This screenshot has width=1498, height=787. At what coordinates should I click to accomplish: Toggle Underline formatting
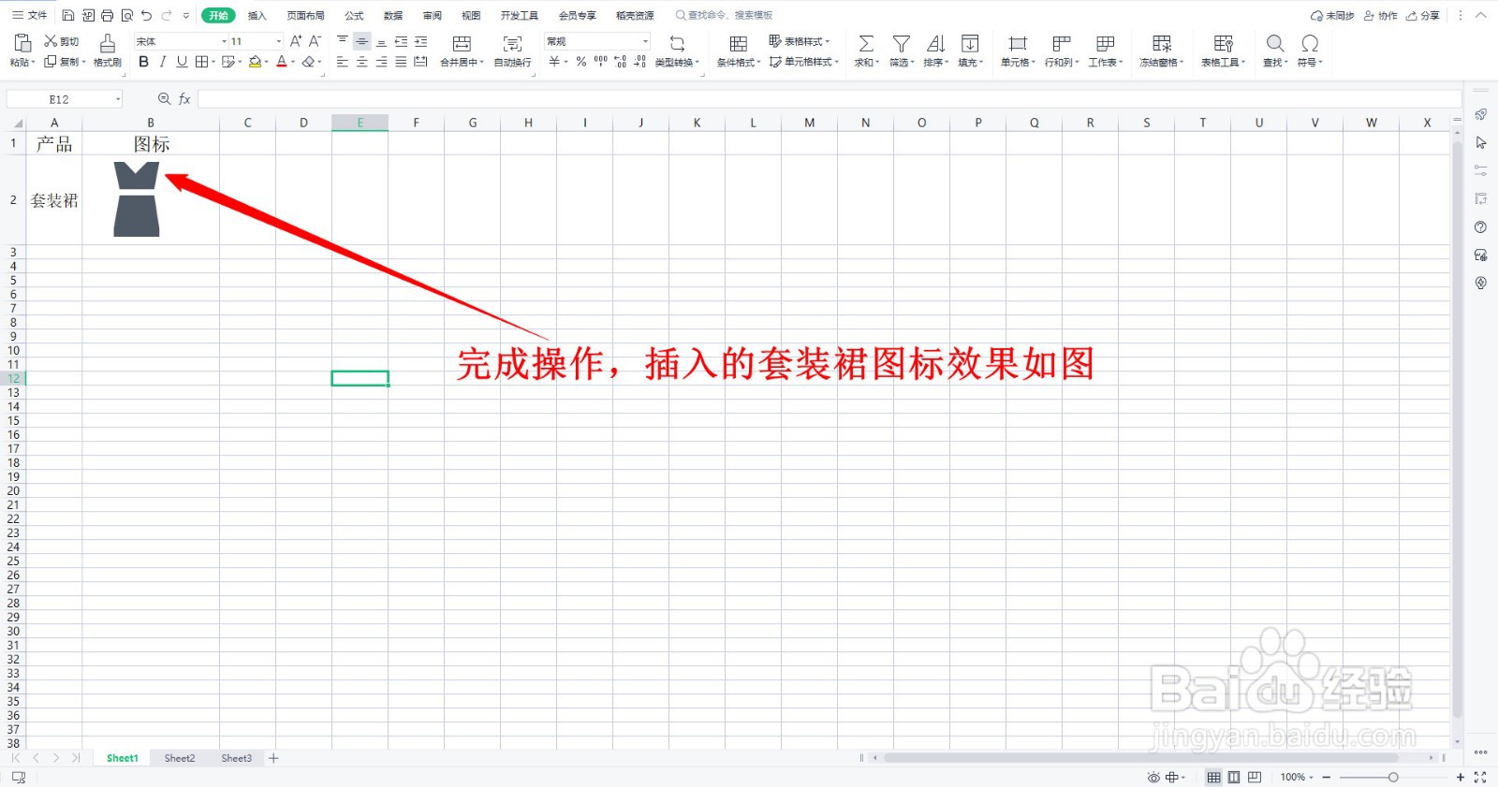point(182,62)
